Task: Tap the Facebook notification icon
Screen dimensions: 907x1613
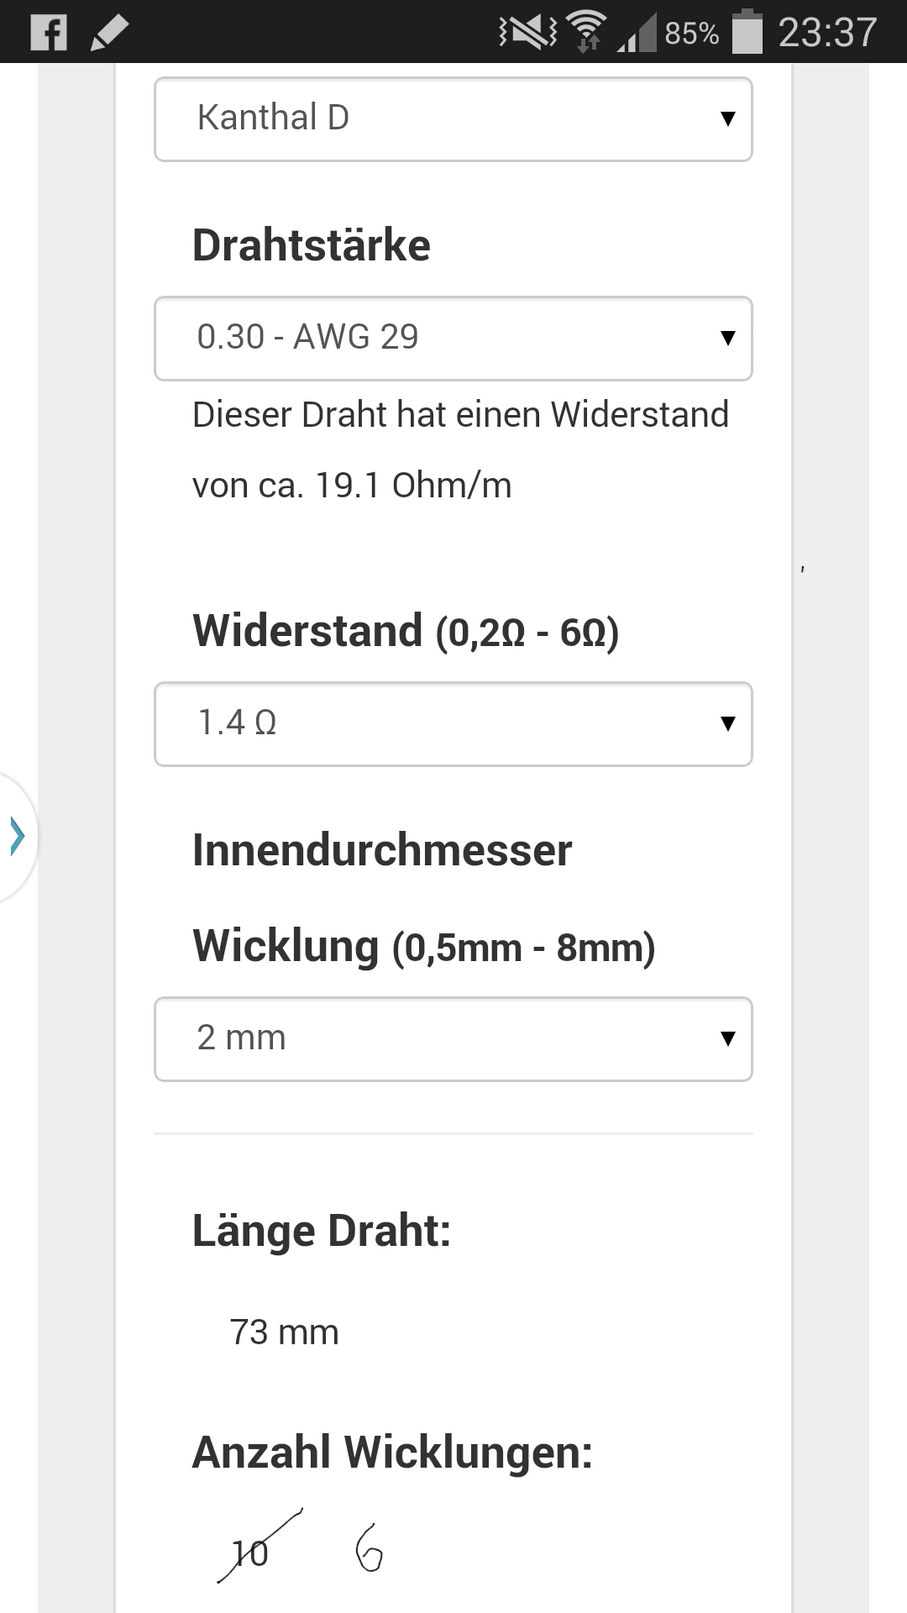Action: (x=49, y=33)
